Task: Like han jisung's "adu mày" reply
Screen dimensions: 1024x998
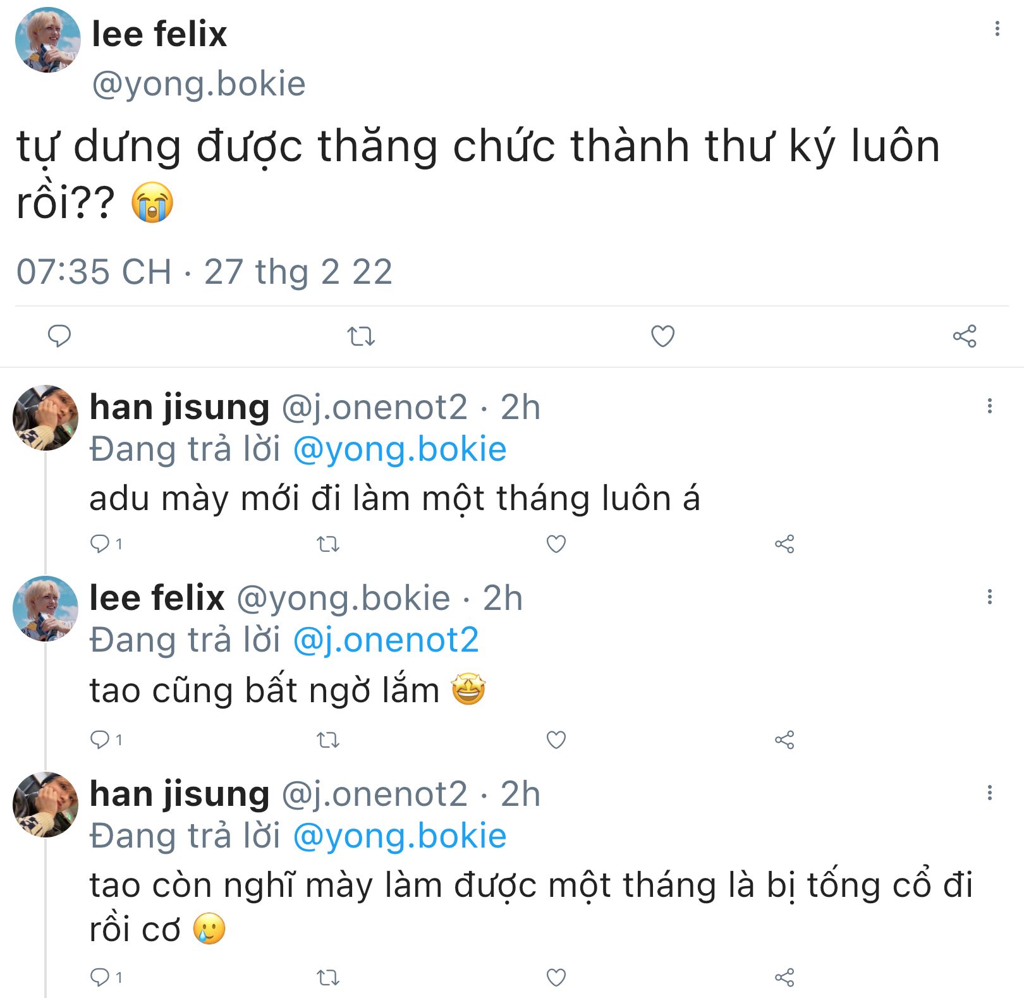Action: [556, 544]
